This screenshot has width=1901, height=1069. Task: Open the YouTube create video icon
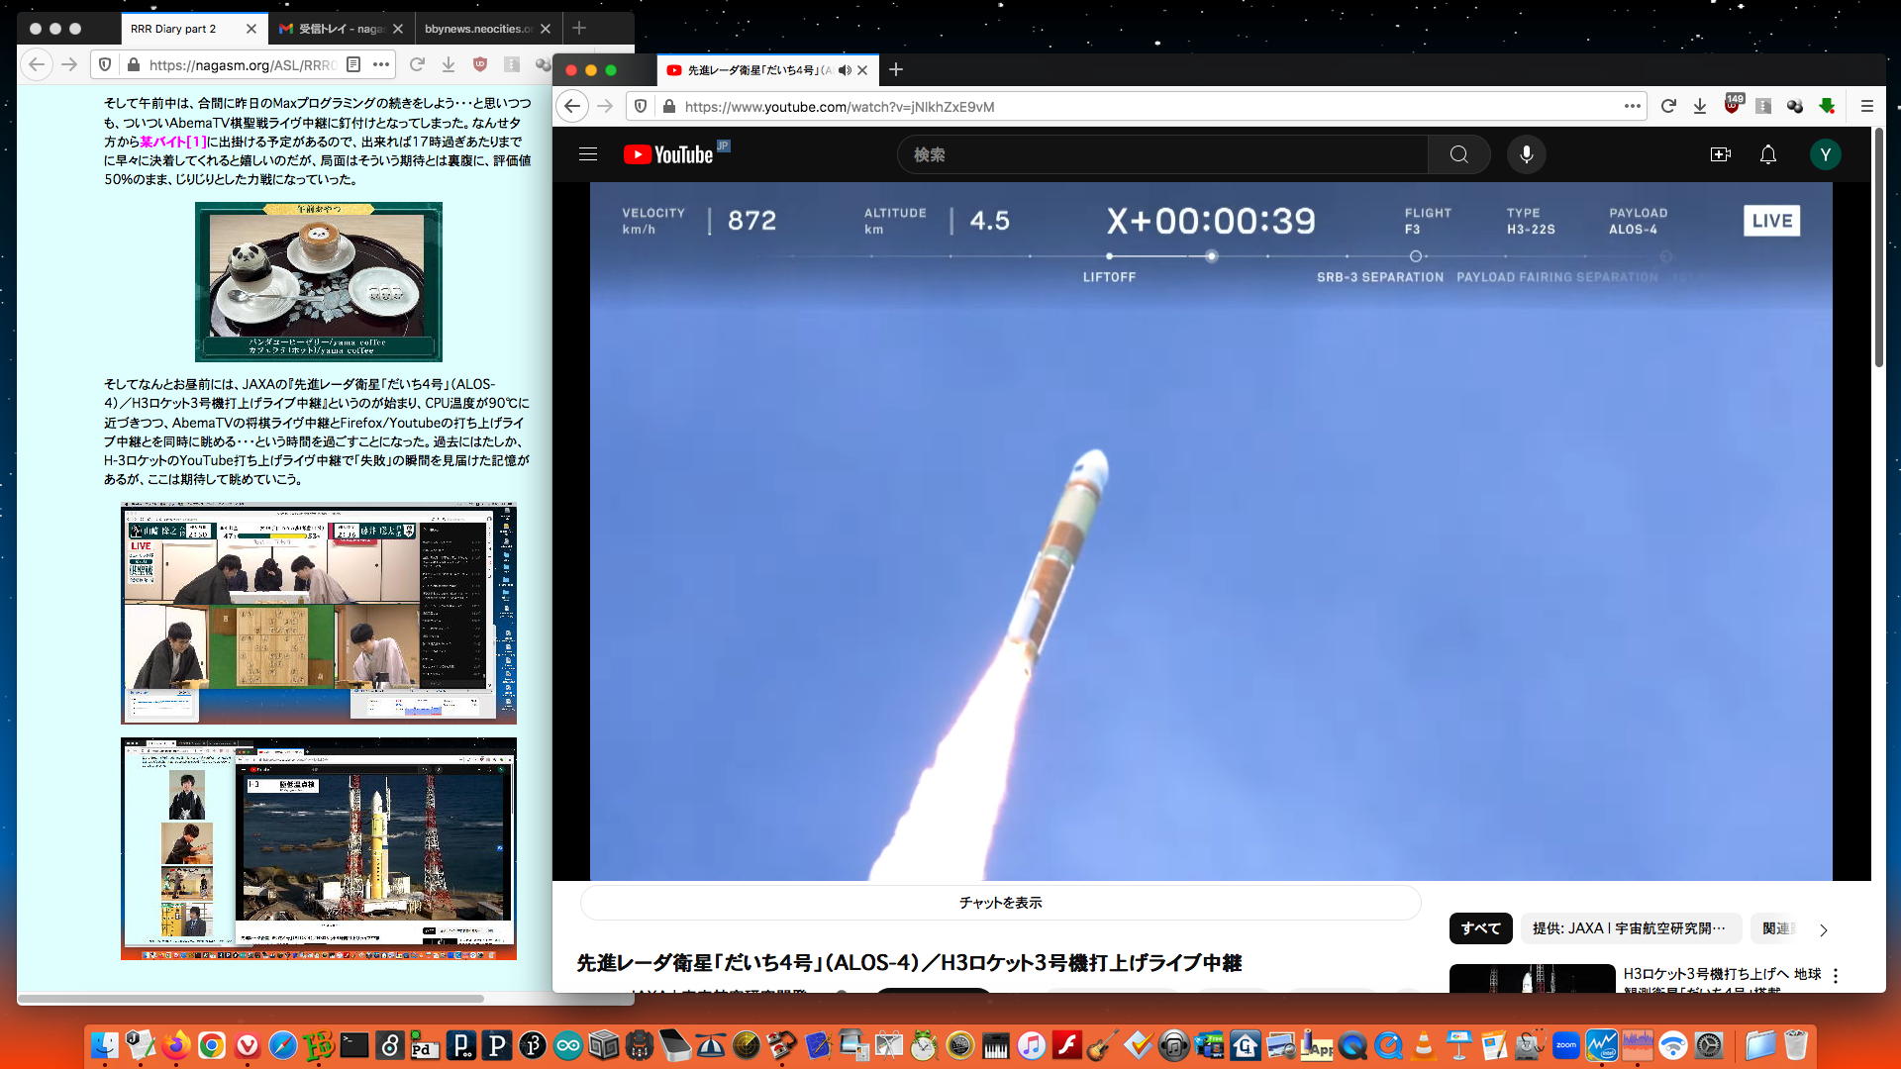coord(1720,154)
